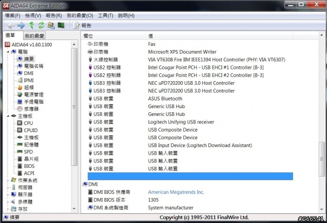Screen dimensions: 327x223
Task: Open the 感應器 sensor item
Action: point(28,109)
